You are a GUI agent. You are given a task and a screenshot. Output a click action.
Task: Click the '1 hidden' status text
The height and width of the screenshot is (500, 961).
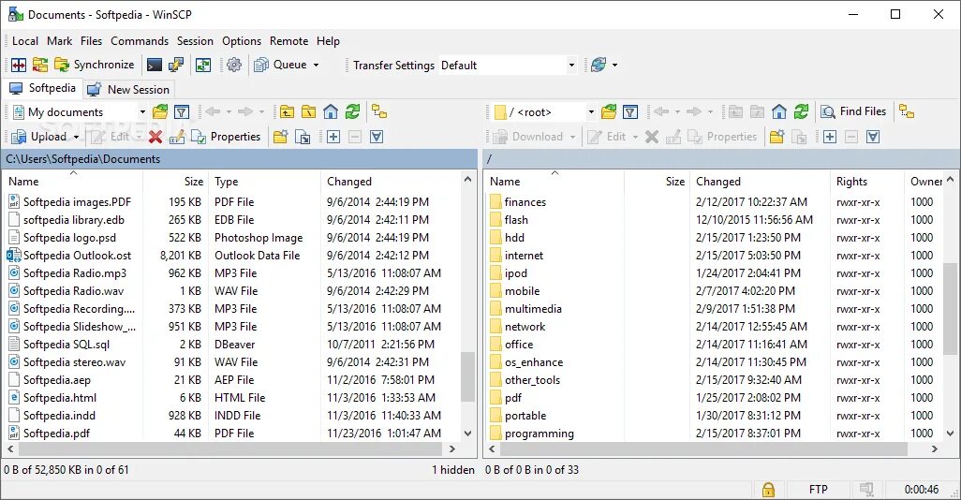pos(453,470)
